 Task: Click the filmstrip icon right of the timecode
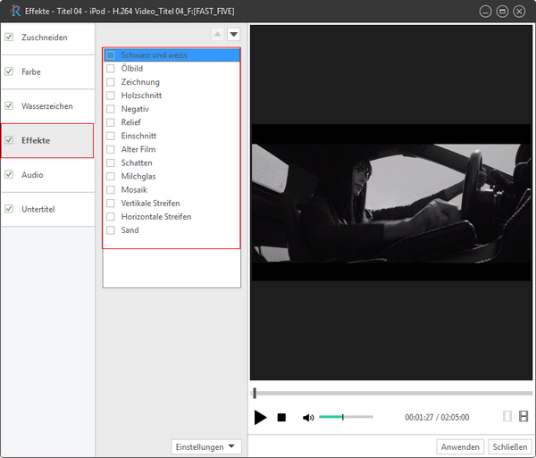[523, 416]
